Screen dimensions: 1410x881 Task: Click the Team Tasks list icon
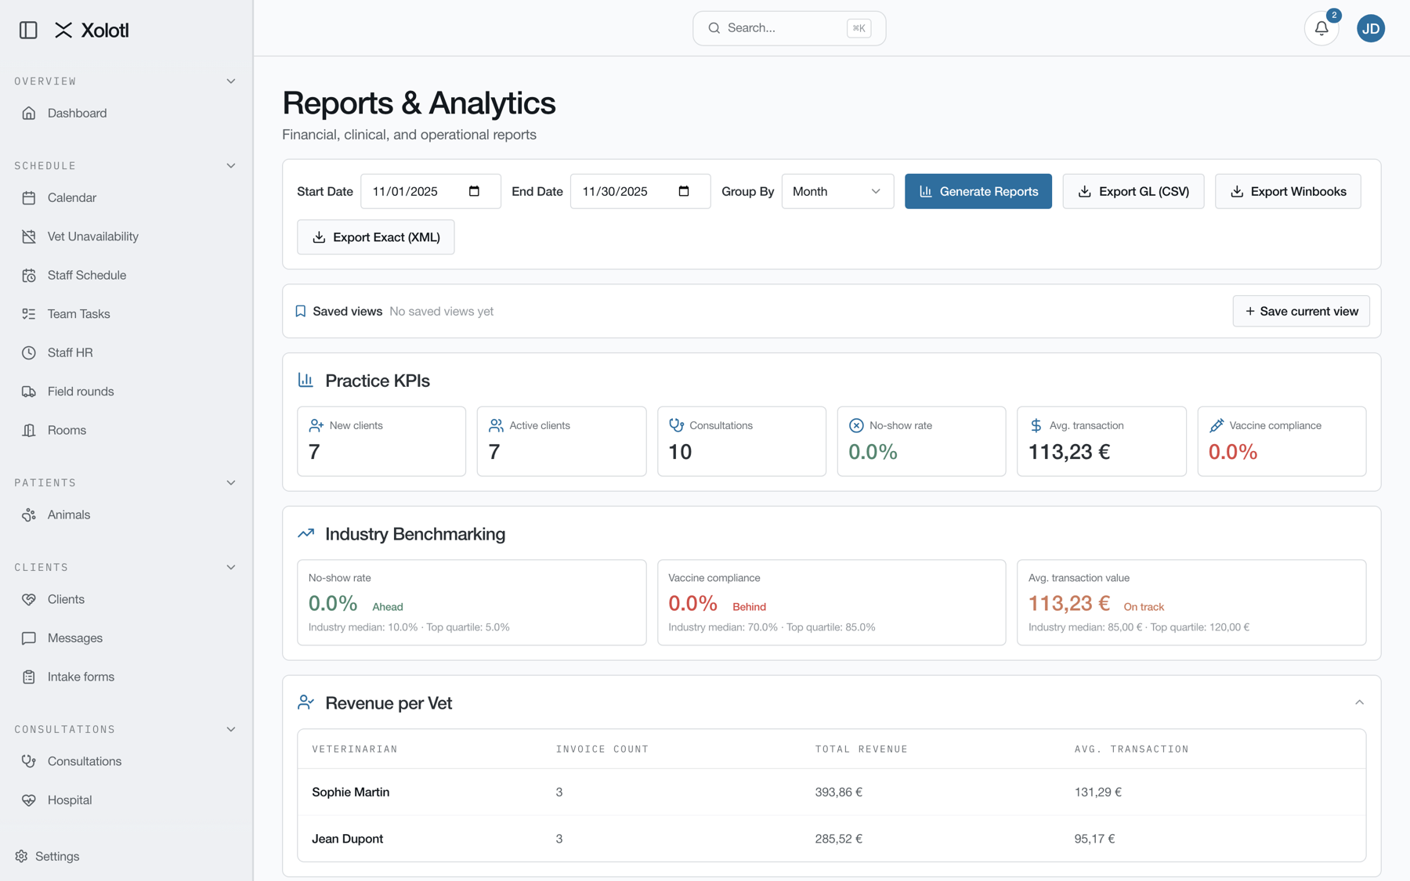(x=29, y=314)
